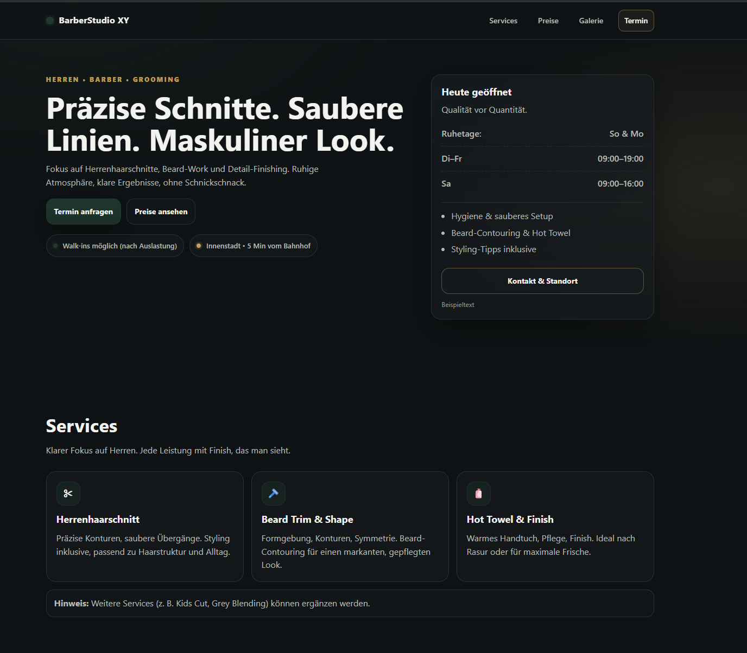Click the BarberStudio XY logo circle
This screenshot has width=747, height=653.
(x=49, y=20)
